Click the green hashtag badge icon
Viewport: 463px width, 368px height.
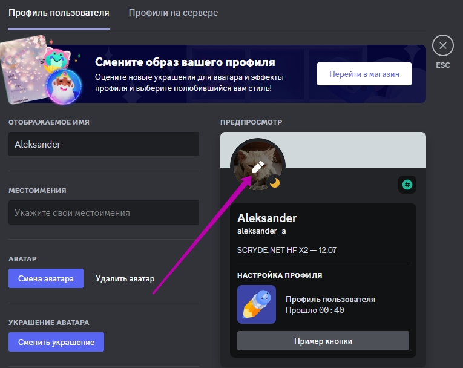407,185
